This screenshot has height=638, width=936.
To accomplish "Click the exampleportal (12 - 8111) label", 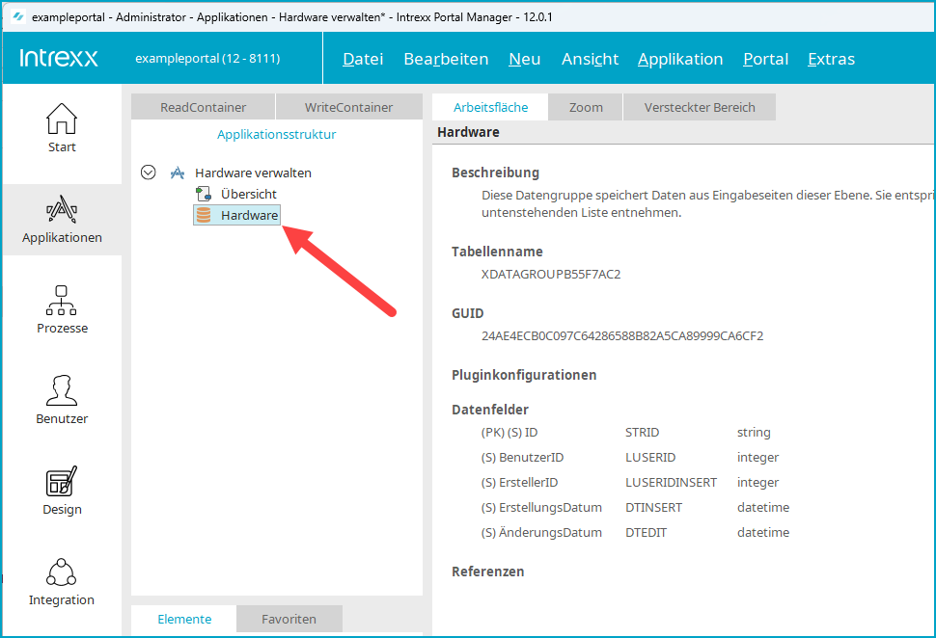I will tap(207, 59).
